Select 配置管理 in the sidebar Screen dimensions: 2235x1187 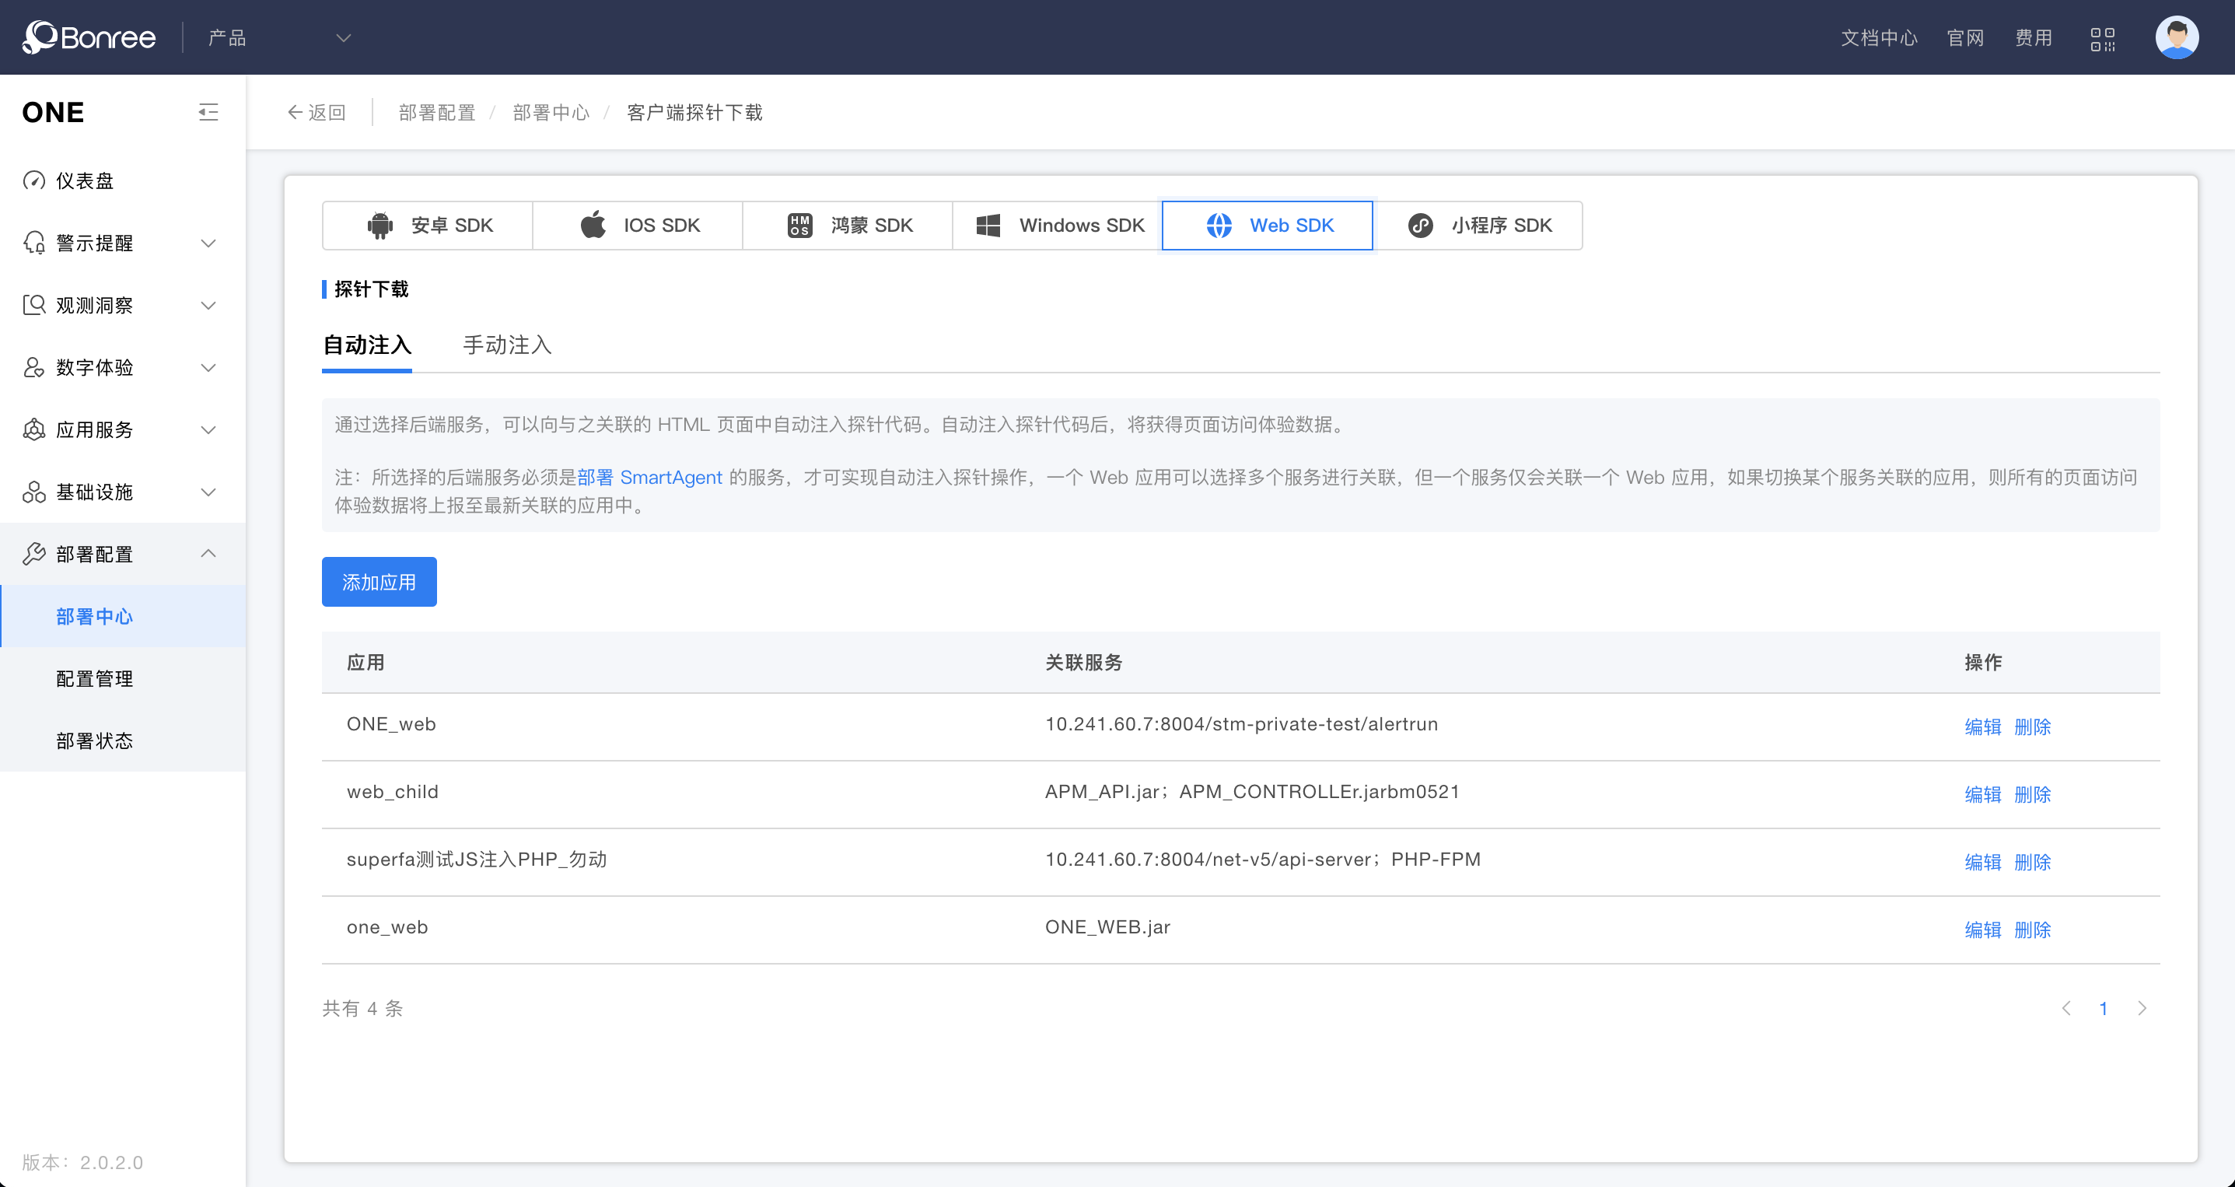pos(93,678)
